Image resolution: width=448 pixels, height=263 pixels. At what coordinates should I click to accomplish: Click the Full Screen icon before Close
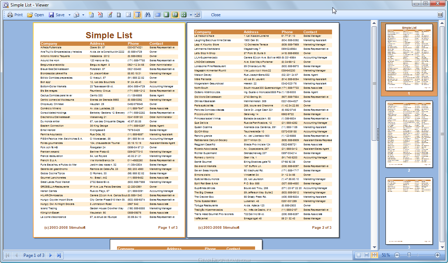point(197,15)
